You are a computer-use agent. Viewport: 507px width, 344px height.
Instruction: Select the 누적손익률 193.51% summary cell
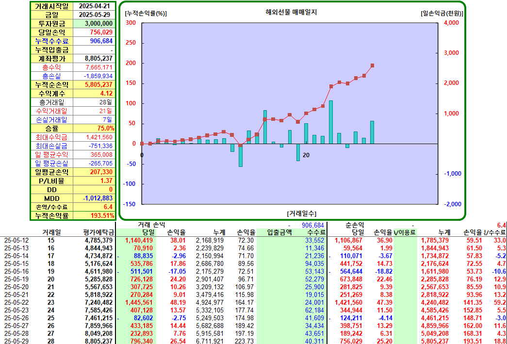94,215
